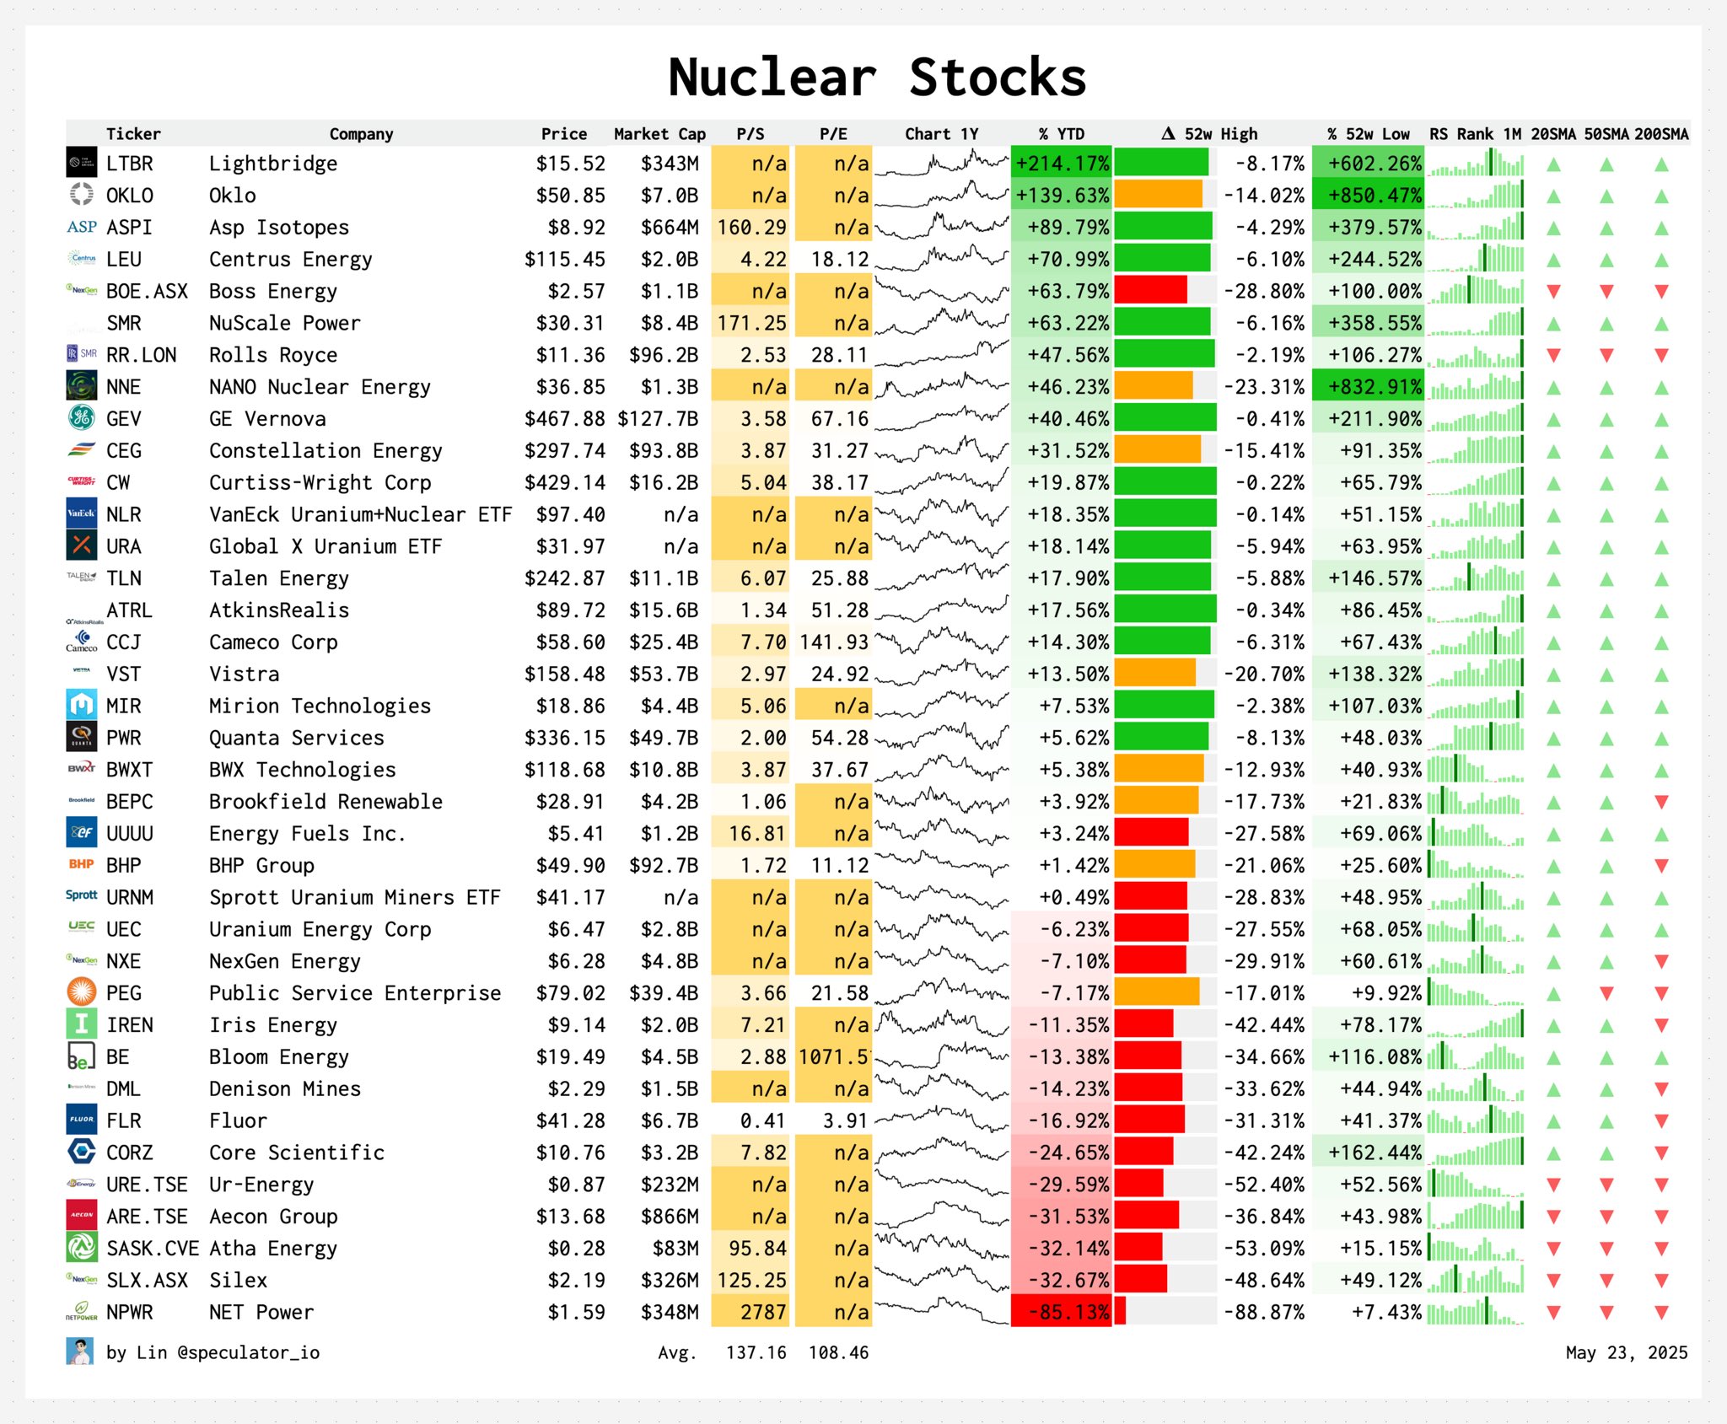The width and height of the screenshot is (1727, 1424).
Task: Click the Mirion Technologies blue logo
Action: click(82, 705)
